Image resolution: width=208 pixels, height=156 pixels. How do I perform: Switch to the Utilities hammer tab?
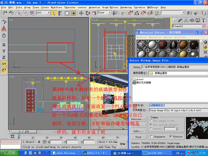click(x=203, y=20)
